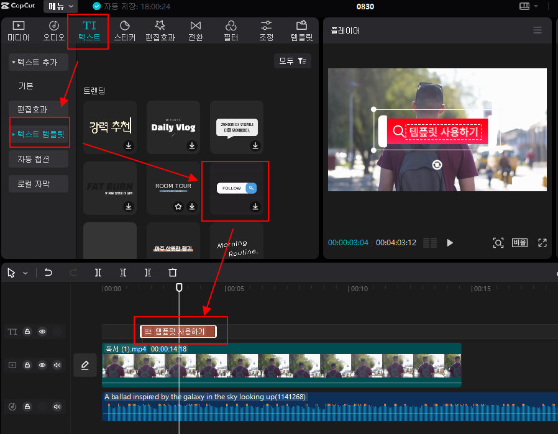The height and width of the screenshot is (434, 558).
Task: Click the rotate handle on text overlay
Action: pyautogui.click(x=437, y=165)
